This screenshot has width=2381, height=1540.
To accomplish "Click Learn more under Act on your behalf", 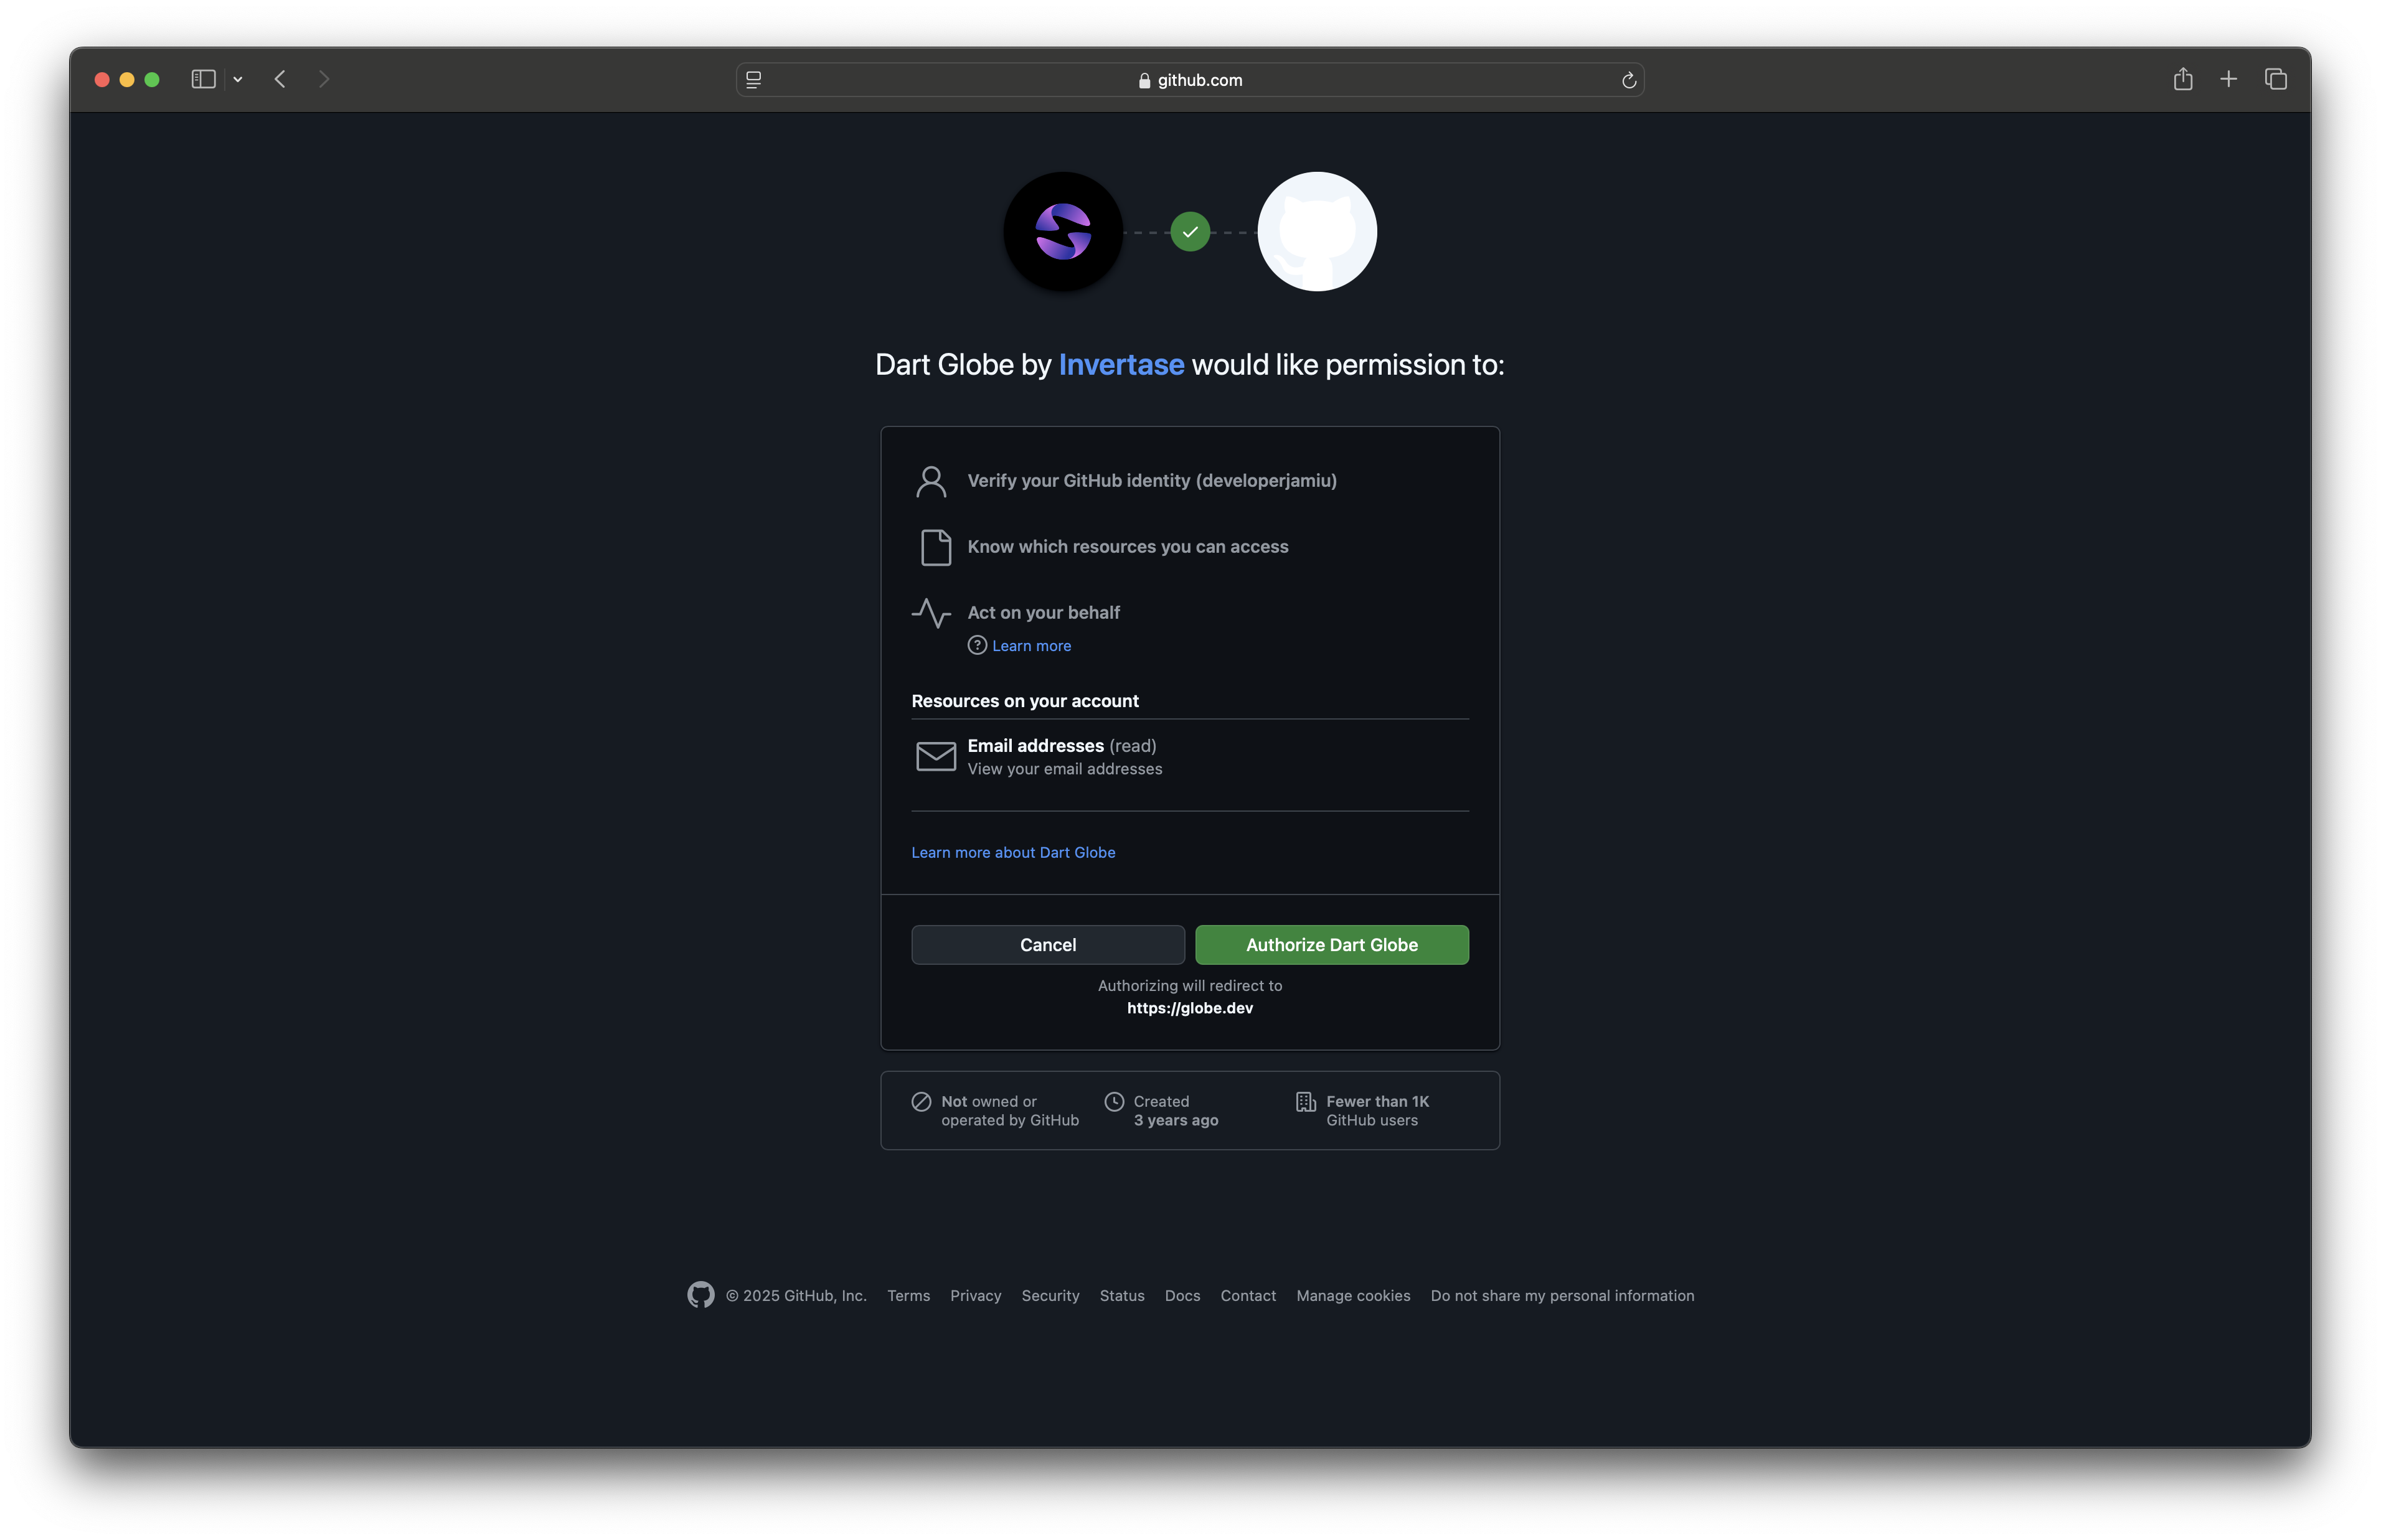I will tap(1031, 646).
